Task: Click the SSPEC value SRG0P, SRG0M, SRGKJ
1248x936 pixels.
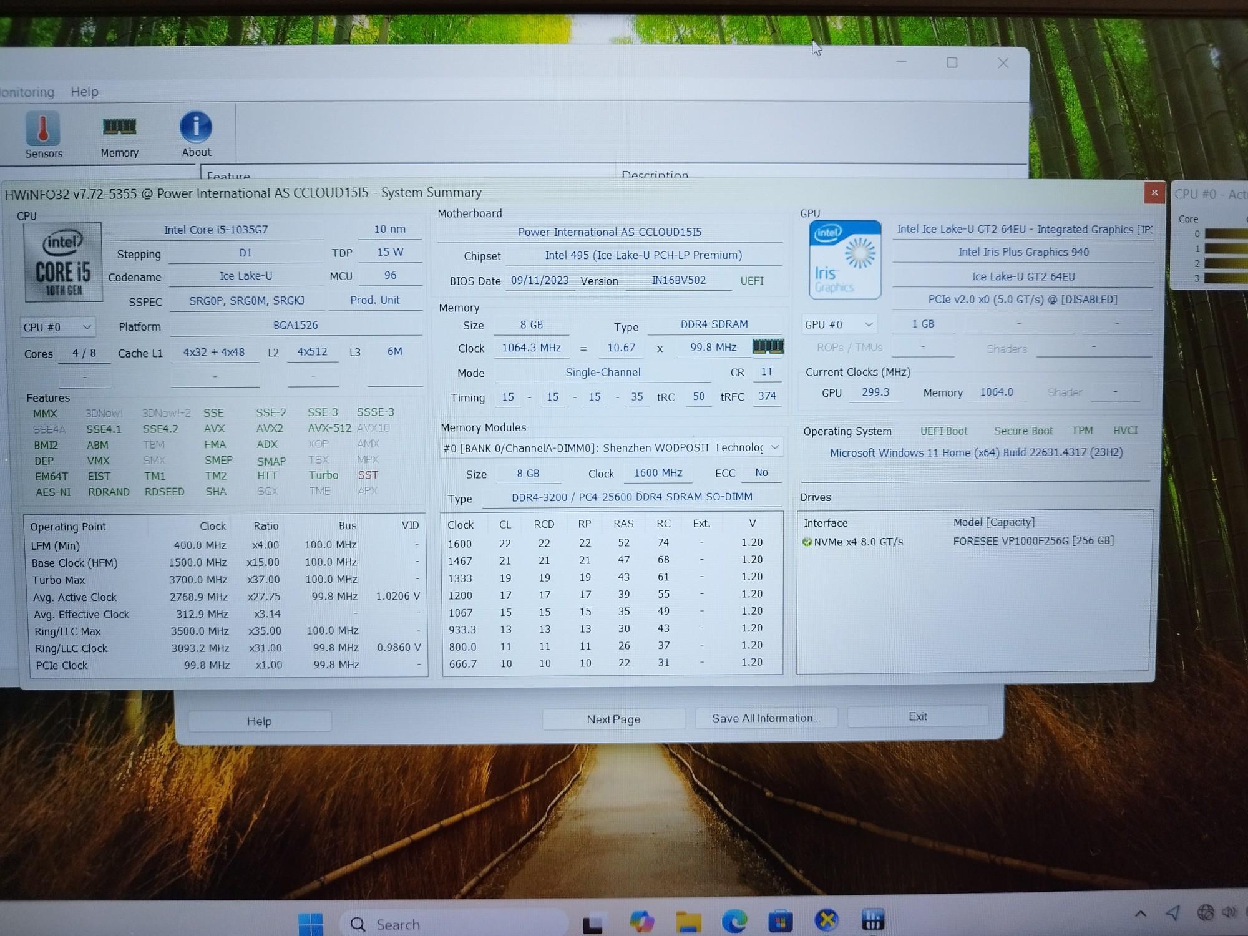Action: (x=247, y=300)
